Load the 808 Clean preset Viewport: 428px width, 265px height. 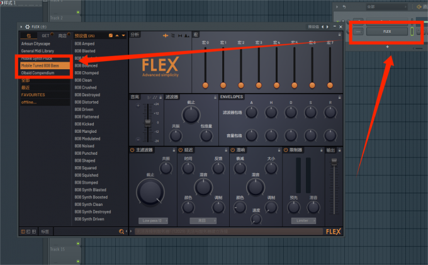83,80
